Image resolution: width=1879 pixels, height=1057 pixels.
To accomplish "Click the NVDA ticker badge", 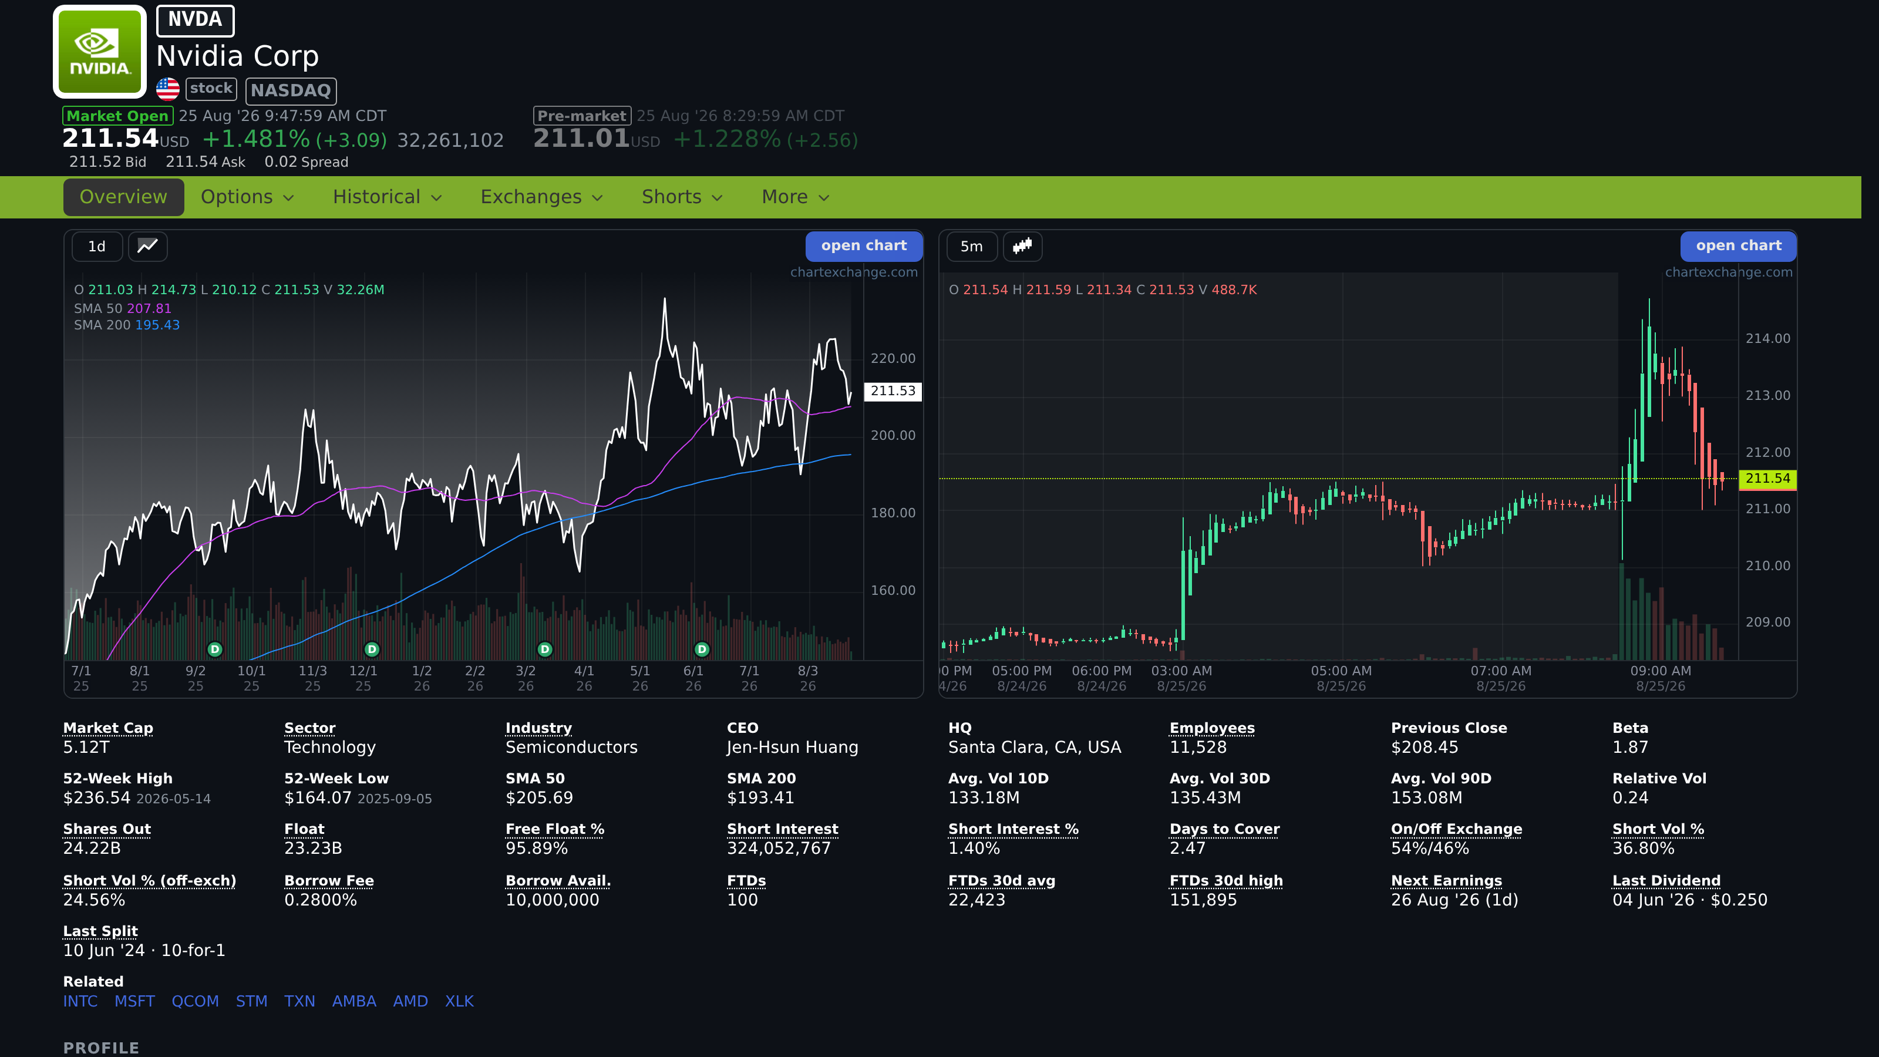I will pyautogui.click(x=196, y=21).
